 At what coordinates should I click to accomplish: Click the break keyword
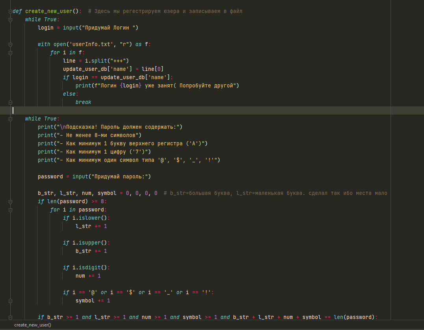[x=83, y=102]
